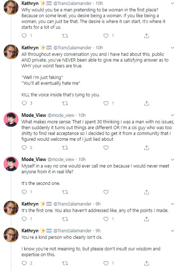Screen dimensions: 179x271
Task: Retweet Kathryn's 'It's the first one' tweet
Action: [65, 219]
